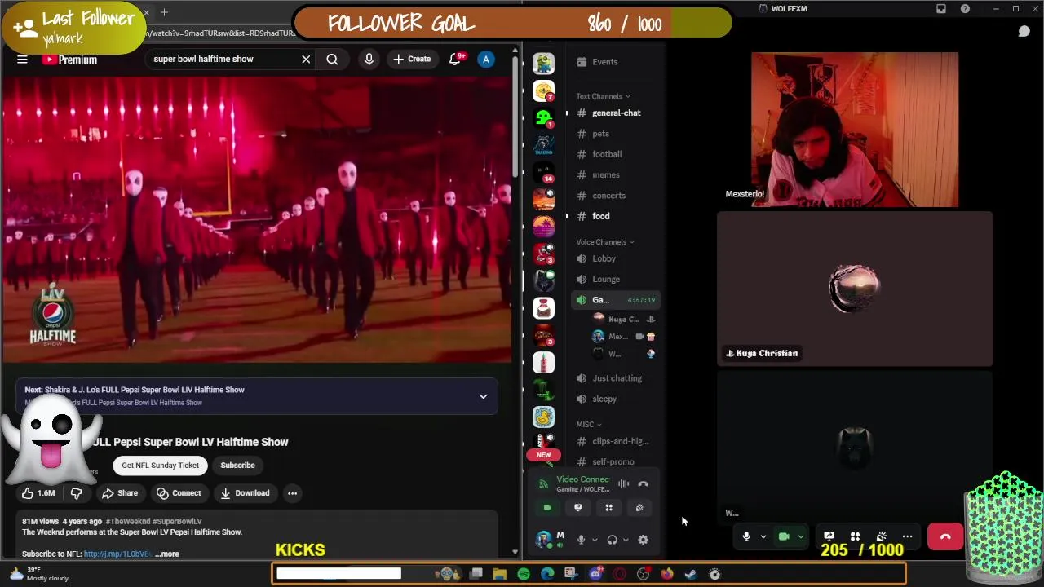Open camera options arrow in call bar
The height and width of the screenshot is (587, 1044).
tap(801, 536)
